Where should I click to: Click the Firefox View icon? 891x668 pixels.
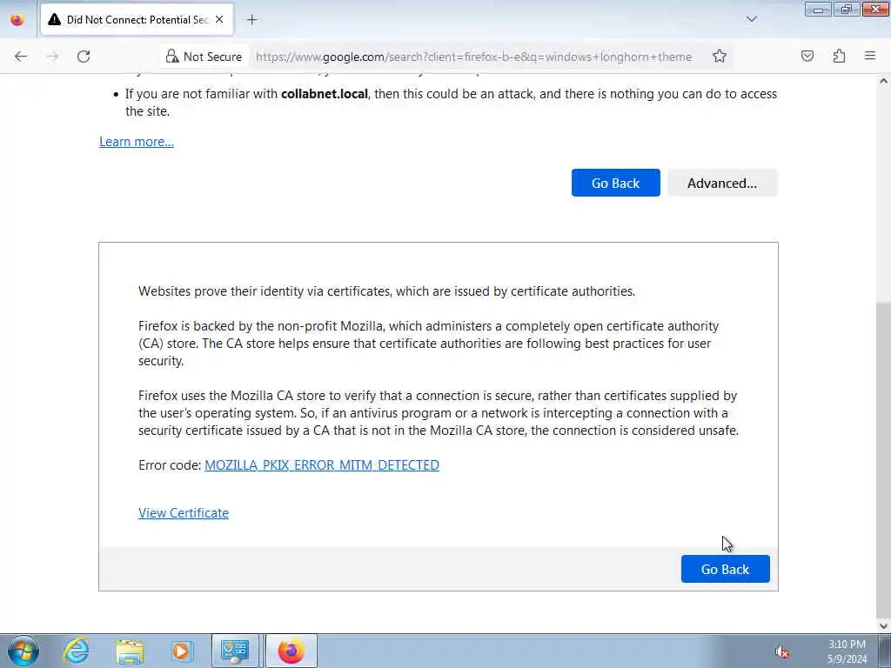[17, 19]
